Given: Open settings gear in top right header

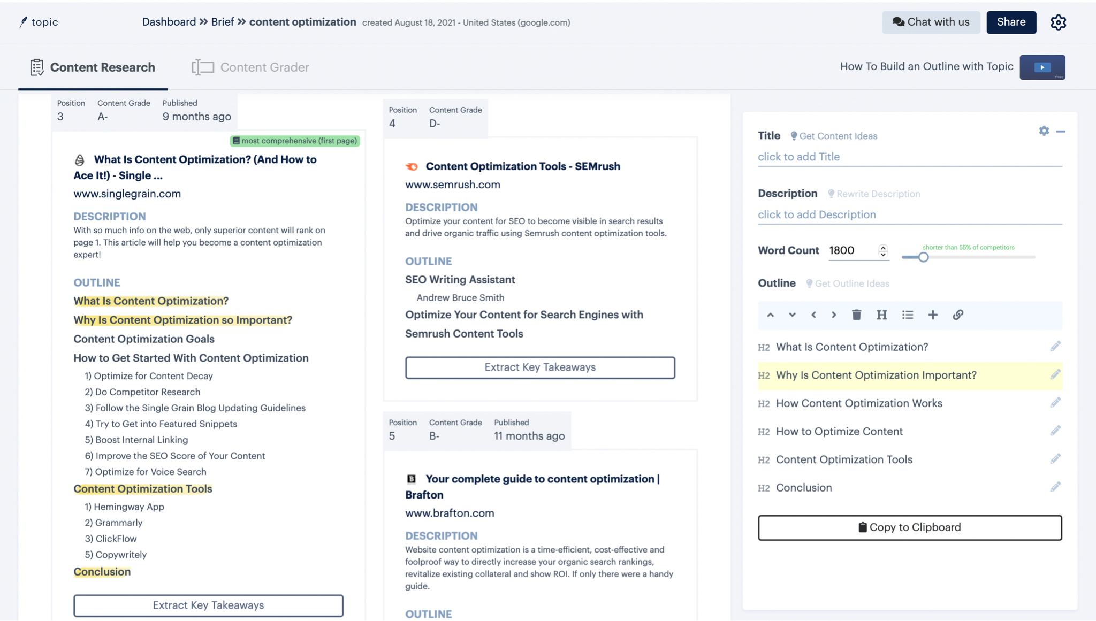Looking at the screenshot, I should (x=1058, y=22).
